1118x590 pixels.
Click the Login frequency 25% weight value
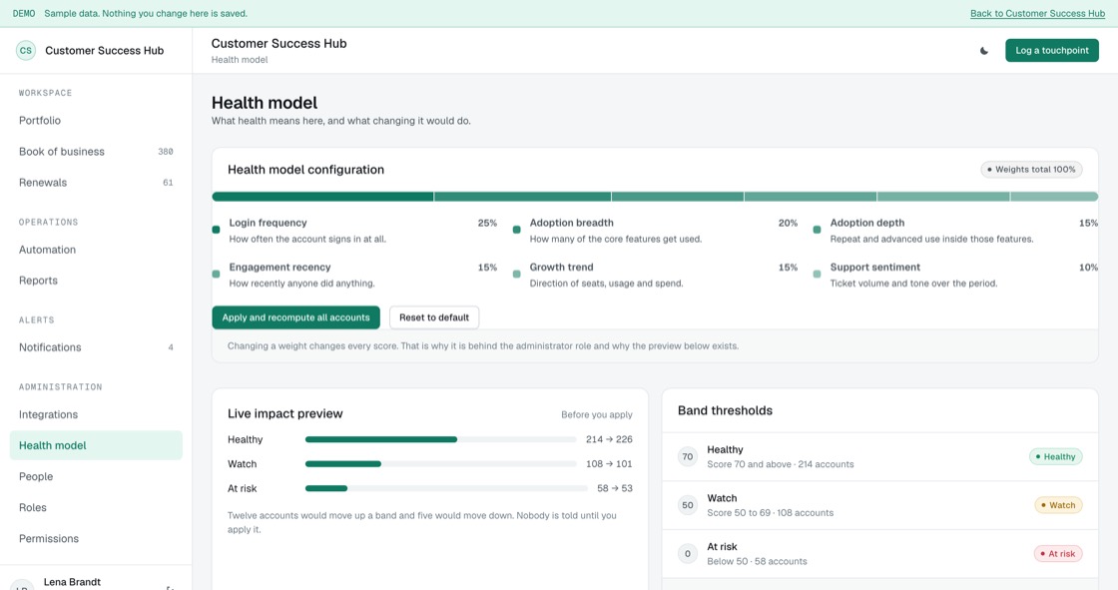(x=487, y=224)
